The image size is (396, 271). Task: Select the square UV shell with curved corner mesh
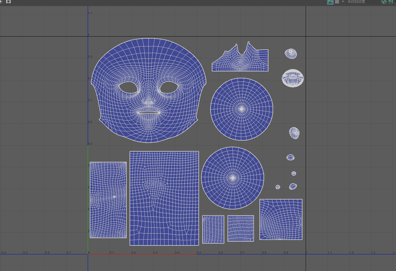281,219
